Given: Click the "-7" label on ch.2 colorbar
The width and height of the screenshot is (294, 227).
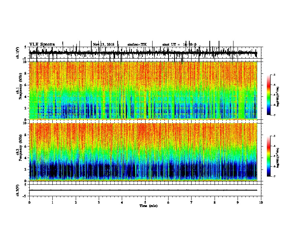Looking at the screenshot, I should coord(274,177).
